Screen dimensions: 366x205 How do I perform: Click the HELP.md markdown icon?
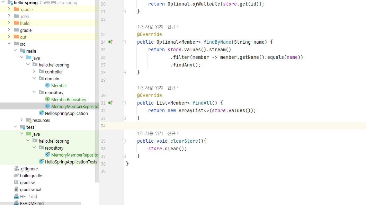click(x=16, y=196)
